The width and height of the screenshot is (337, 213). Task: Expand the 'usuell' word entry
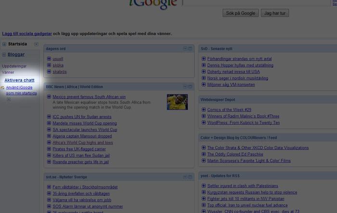pyautogui.click(x=49, y=59)
